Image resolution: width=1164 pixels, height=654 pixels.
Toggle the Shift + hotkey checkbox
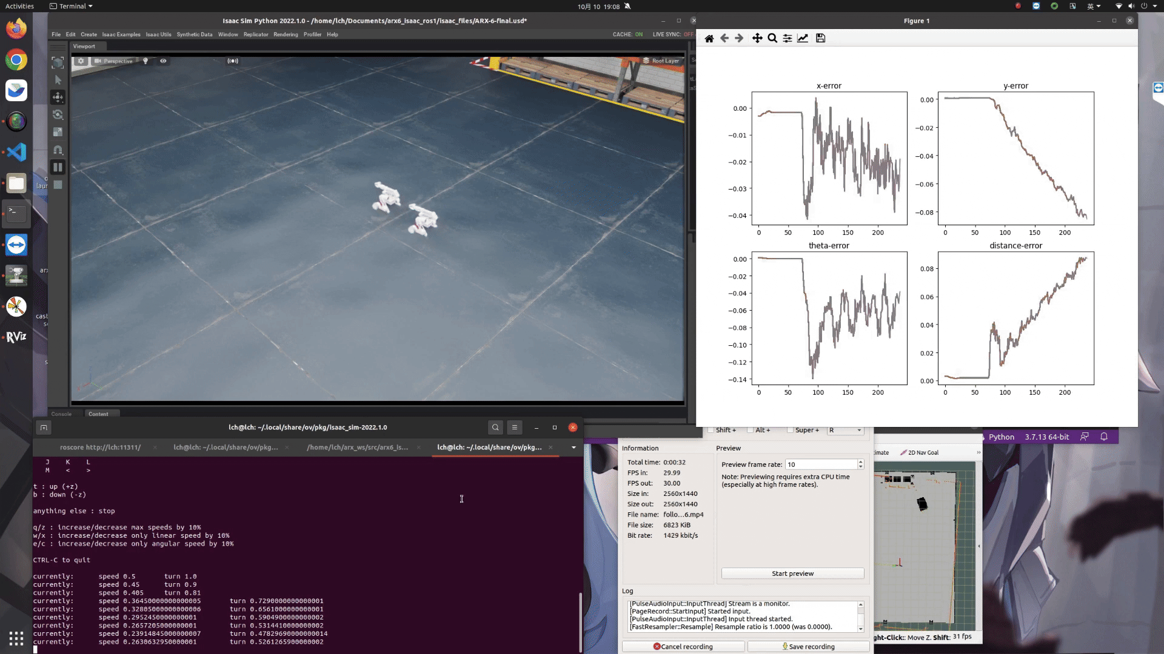711,430
